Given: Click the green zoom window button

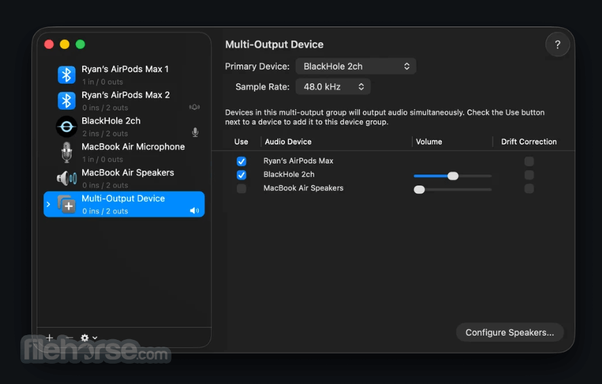Looking at the screenshot, I should click(x=80, y=44).
